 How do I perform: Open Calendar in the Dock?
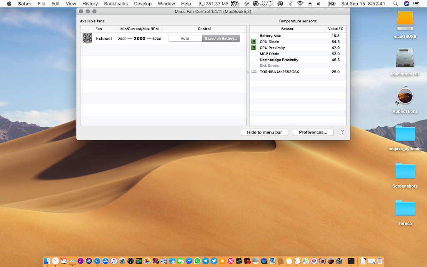(x=64, y=261)
